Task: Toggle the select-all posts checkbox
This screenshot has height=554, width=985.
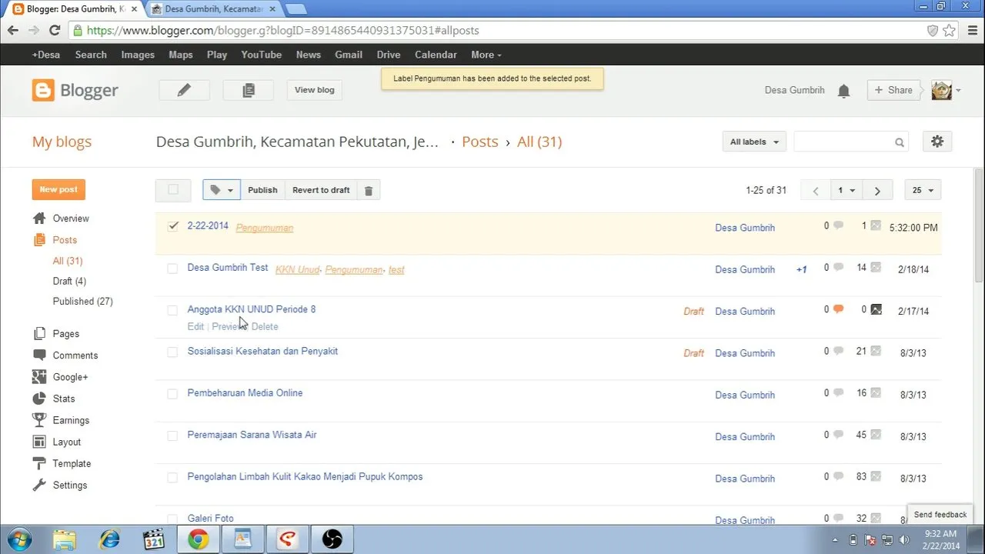Action: 173,190
